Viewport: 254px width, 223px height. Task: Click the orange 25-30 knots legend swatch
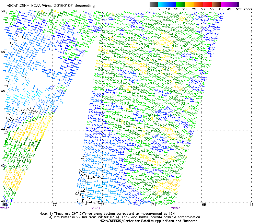198,4
